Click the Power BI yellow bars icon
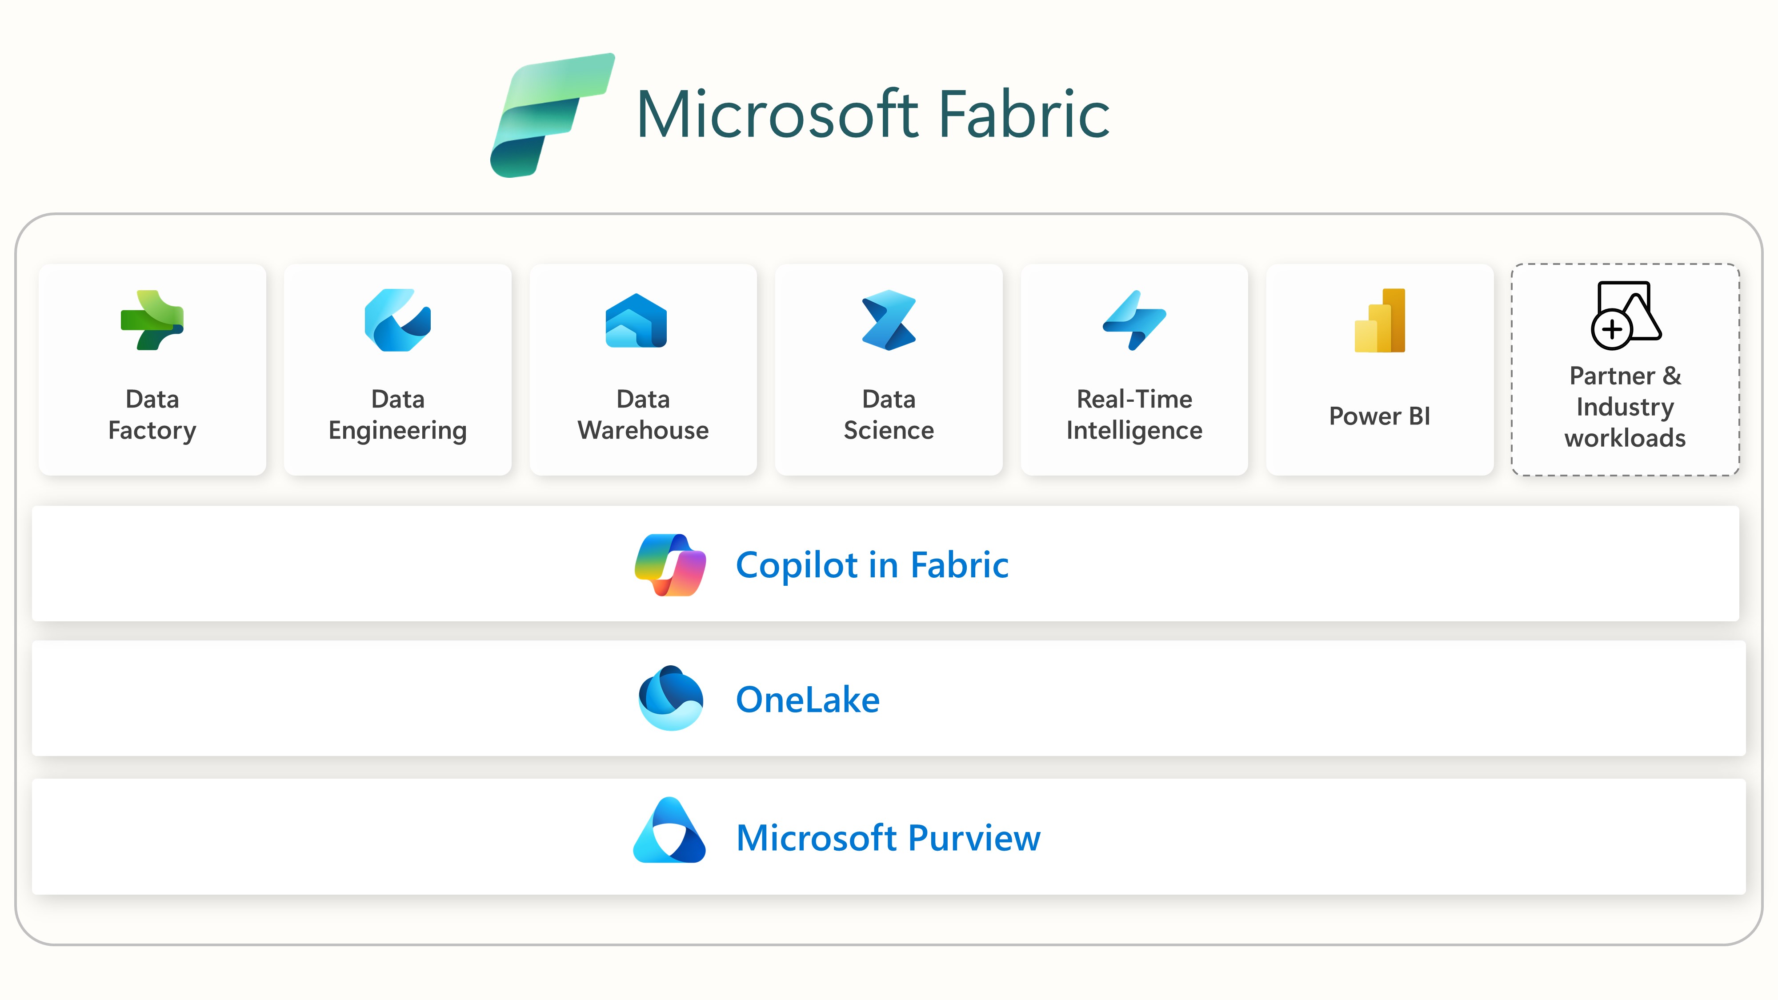The width and height of the screenshot is (1778, 1000). 1379,321
